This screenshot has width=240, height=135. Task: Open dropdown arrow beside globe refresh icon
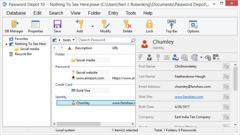[201, 58]
